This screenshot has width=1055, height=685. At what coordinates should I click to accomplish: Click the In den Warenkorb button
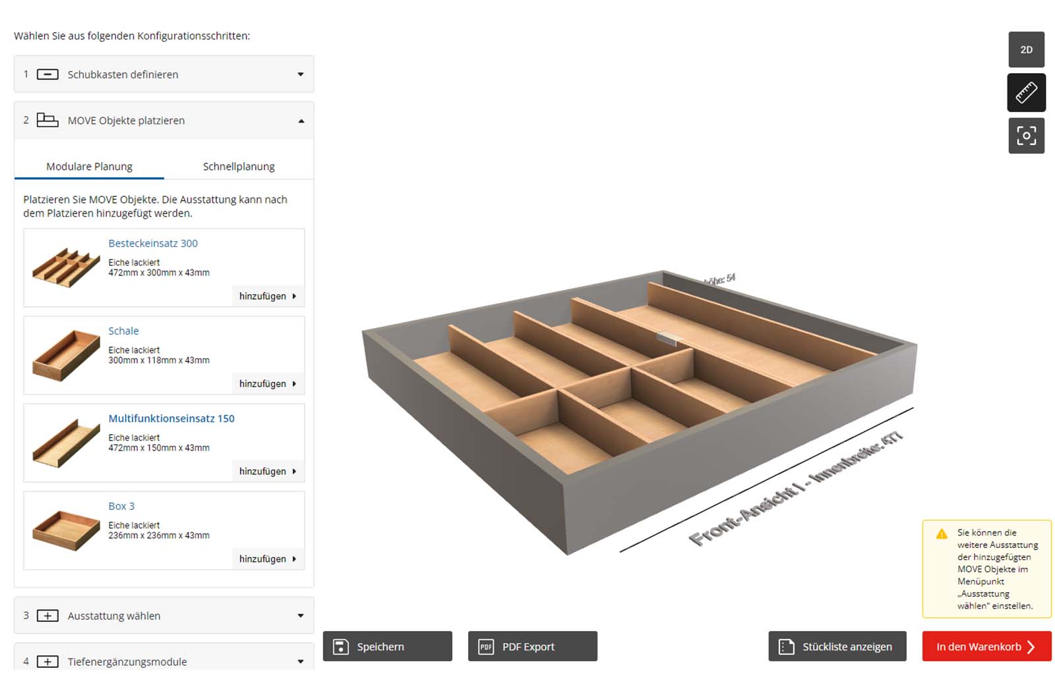986,646
